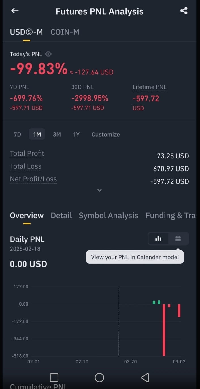The width and height of the screenshot is (200, 389).
Task: Toggle the eye icon beside Today's PNL
Action: pos(48,54)
